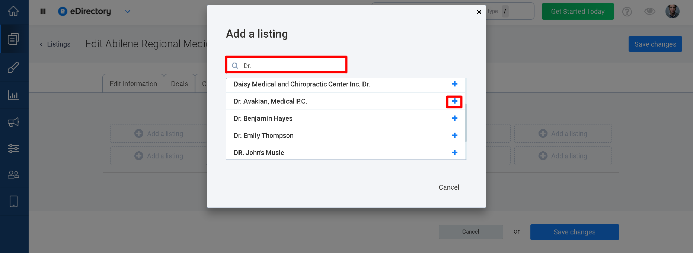Open the home dashboard icon in sidebar

(13, 12)
